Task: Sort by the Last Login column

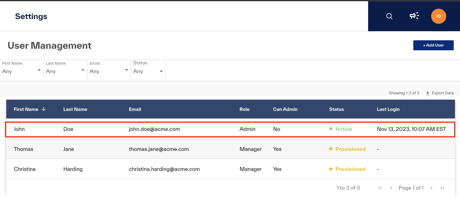Action: [388, 109]
